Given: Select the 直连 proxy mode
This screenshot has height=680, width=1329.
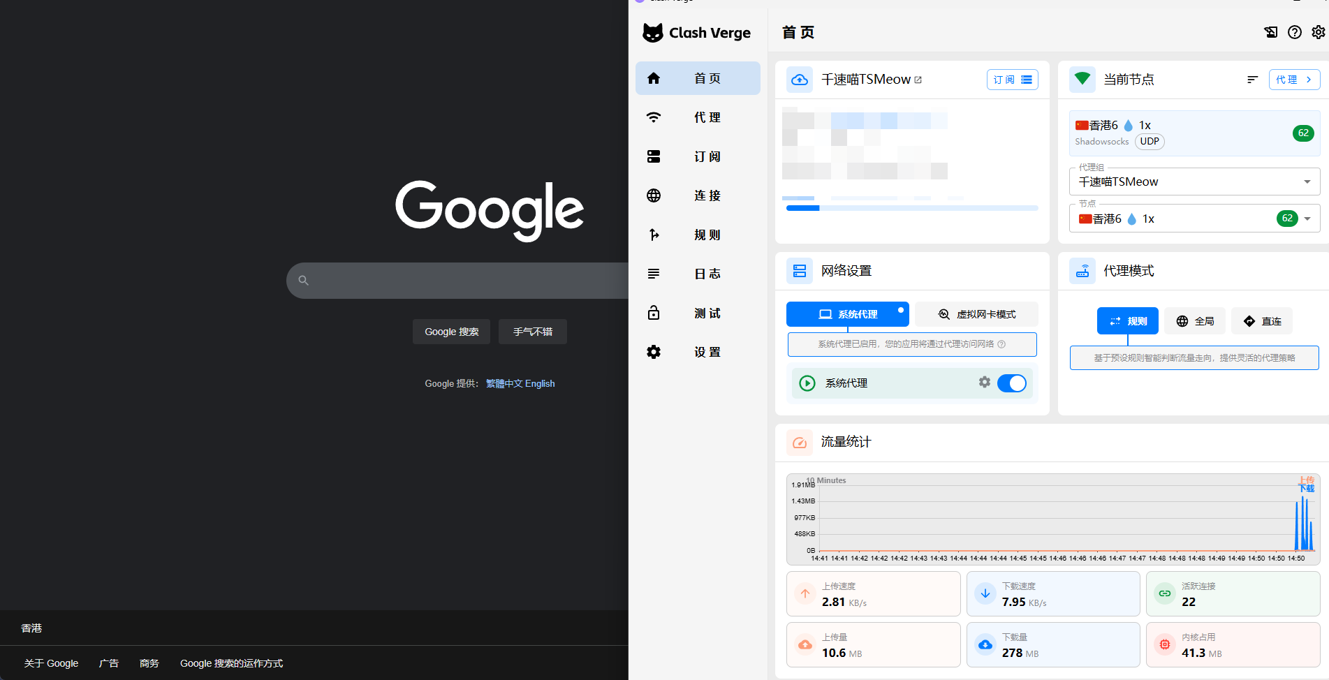Looking at the screenshot, I should click(1262, 321).
